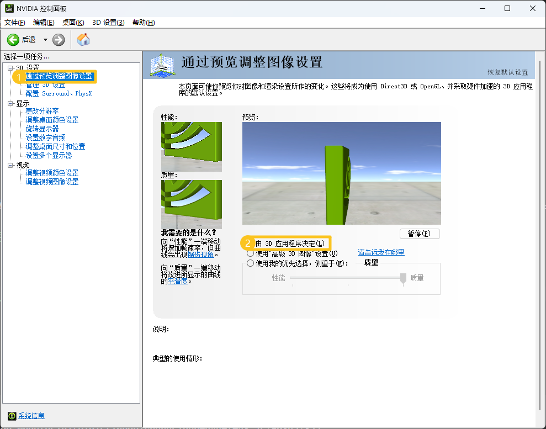546x429 pixels.
Task: Open the Back history dropdown arrow
Action: coord(45,40)
